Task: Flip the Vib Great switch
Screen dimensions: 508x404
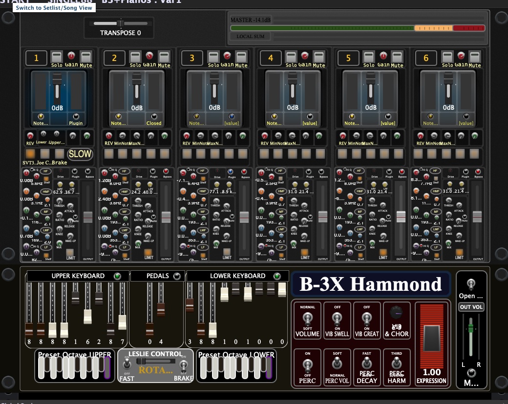Action: (366, 319)
